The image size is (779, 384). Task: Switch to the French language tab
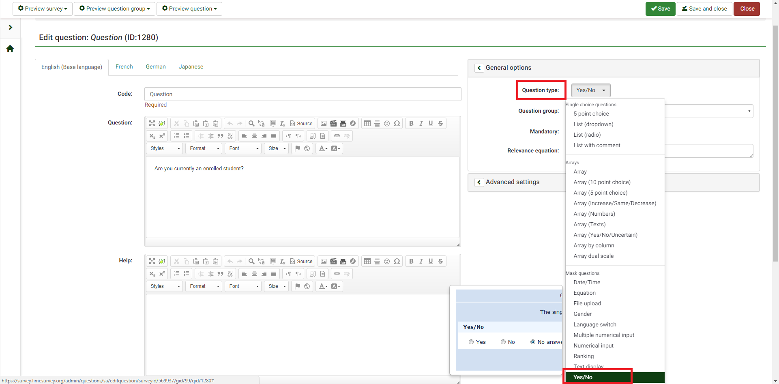pos(124,67)
